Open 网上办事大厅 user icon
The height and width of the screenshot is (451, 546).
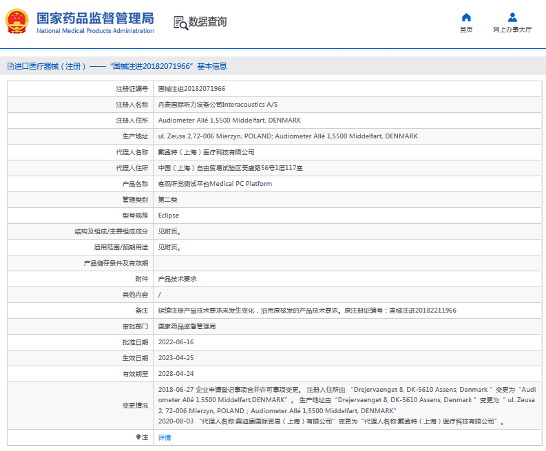512,17
